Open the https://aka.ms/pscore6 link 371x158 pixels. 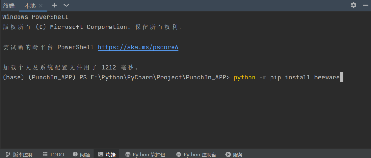138,47
